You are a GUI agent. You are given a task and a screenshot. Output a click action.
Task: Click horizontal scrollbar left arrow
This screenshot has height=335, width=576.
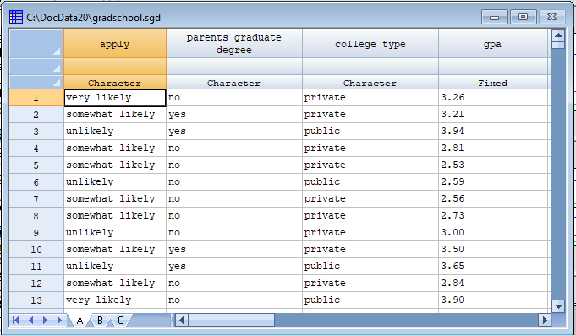click(181, 320)
